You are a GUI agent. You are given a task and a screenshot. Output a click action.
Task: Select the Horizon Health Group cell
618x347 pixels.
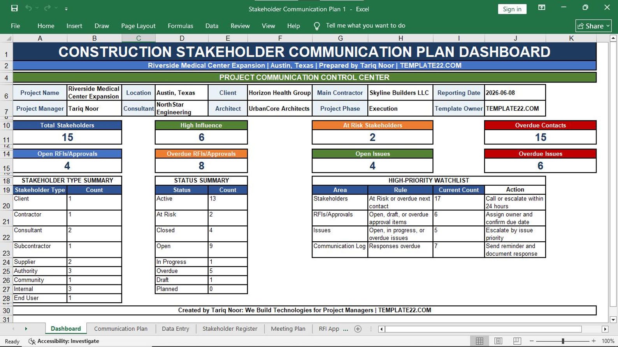pyautogui.click(x=279, y=93)
